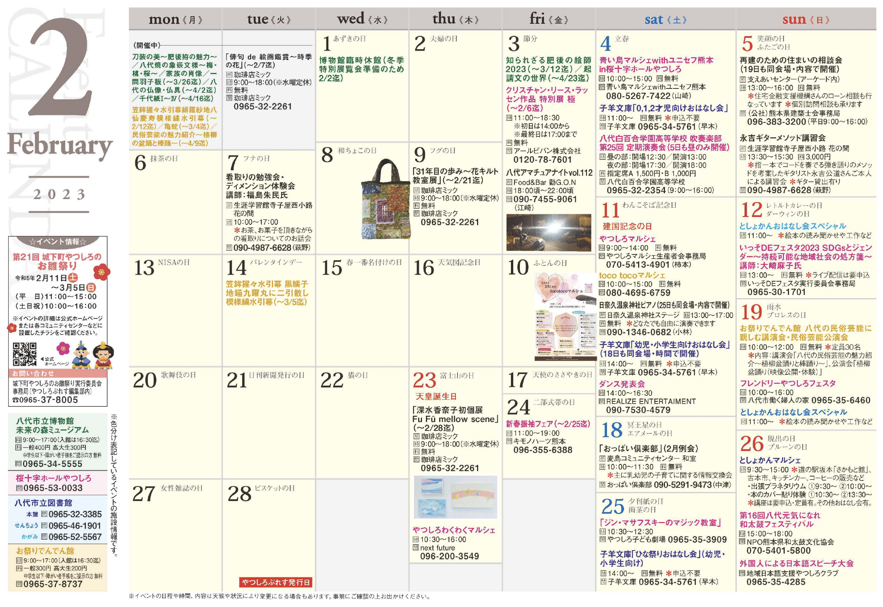Viewport: 883px width, 607px height.
Task: Open the watercolor artwork photo on day 23
Action: 455,497
